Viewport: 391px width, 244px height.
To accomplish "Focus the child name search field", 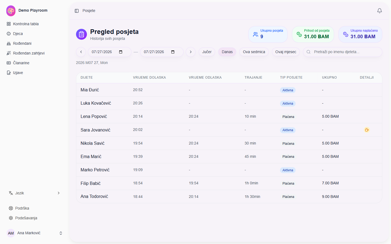I will coord(343,52).
